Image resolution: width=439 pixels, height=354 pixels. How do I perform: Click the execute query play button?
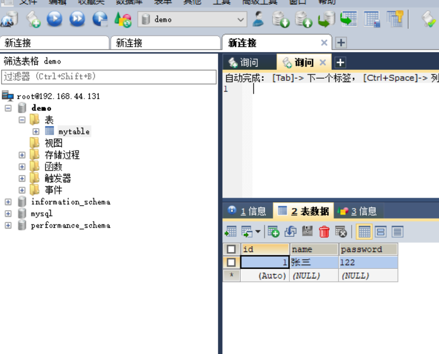pyautogui.click(x=55, y=20)
